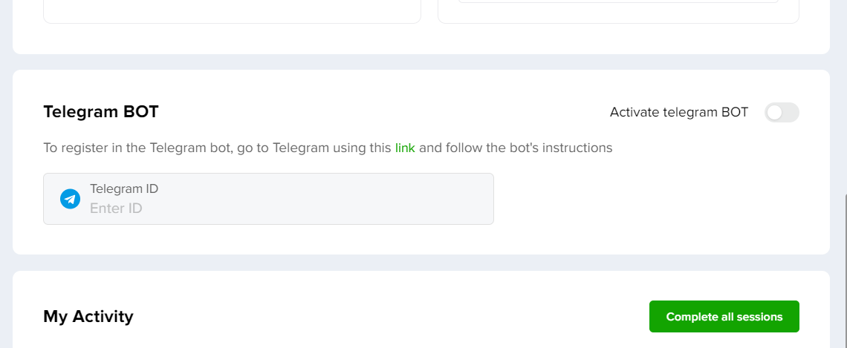Open the green link to Telegram
This screenshot has height=348, width=847.
coord(405,148)
